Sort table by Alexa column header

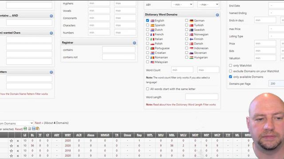pyautogui.click(x=91, y=135)
